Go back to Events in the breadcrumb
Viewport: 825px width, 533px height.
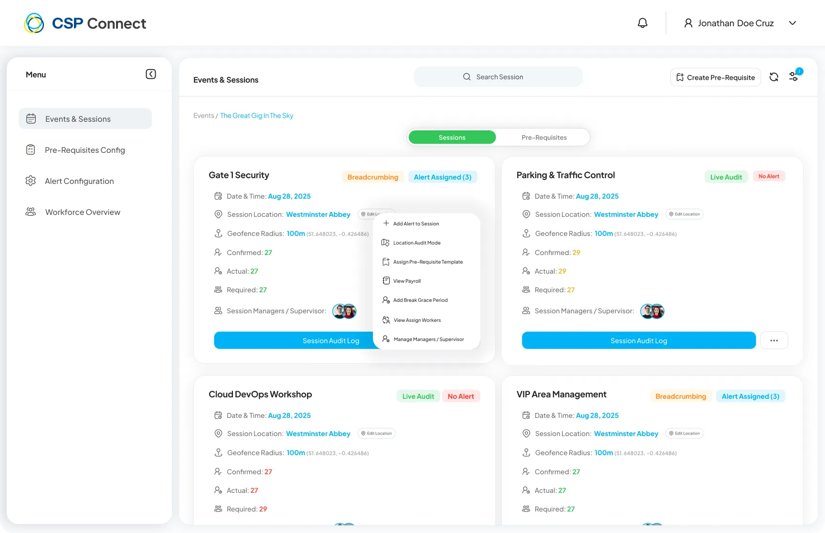pos(204,116)
